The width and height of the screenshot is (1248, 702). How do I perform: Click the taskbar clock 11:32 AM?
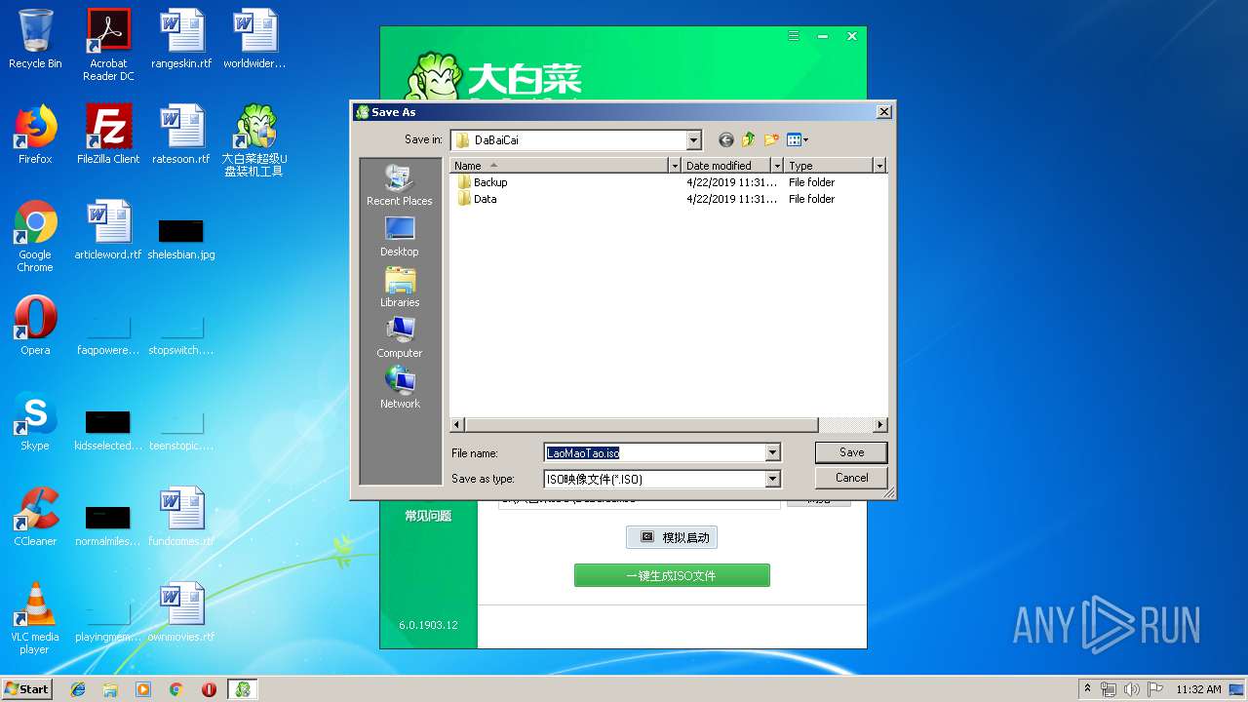pos(1198,689)
